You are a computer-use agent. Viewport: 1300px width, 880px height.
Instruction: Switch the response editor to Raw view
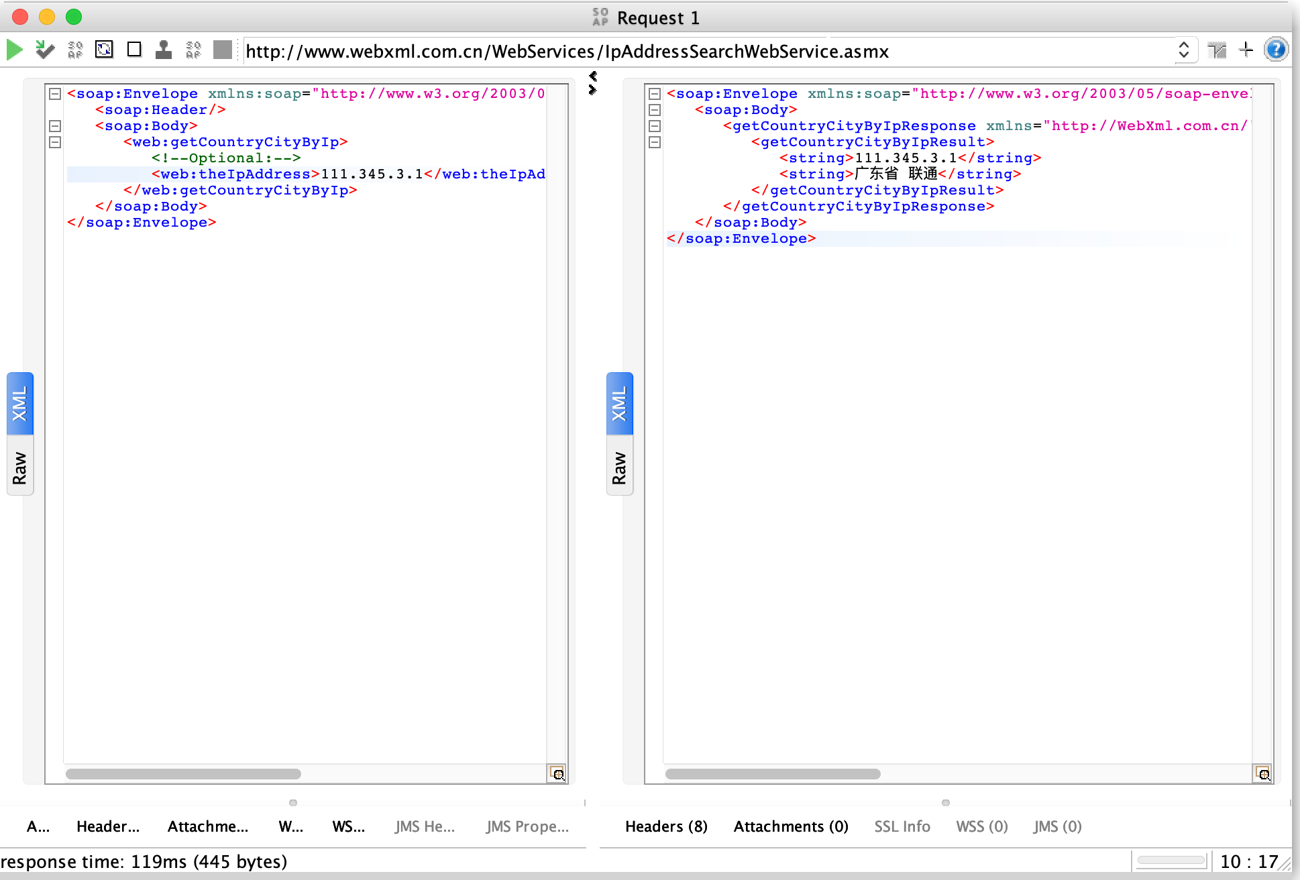coord(619,467)
